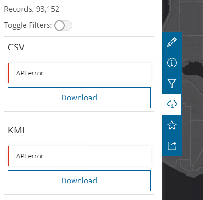Select the CSV heading

(x=16, y=47)
